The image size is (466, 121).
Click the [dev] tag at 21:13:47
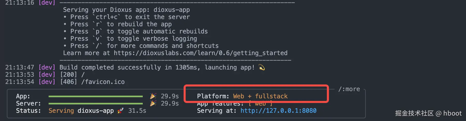(x=47, y=67)
